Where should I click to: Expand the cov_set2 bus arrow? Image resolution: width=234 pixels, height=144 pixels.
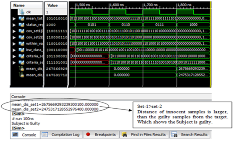14,37
